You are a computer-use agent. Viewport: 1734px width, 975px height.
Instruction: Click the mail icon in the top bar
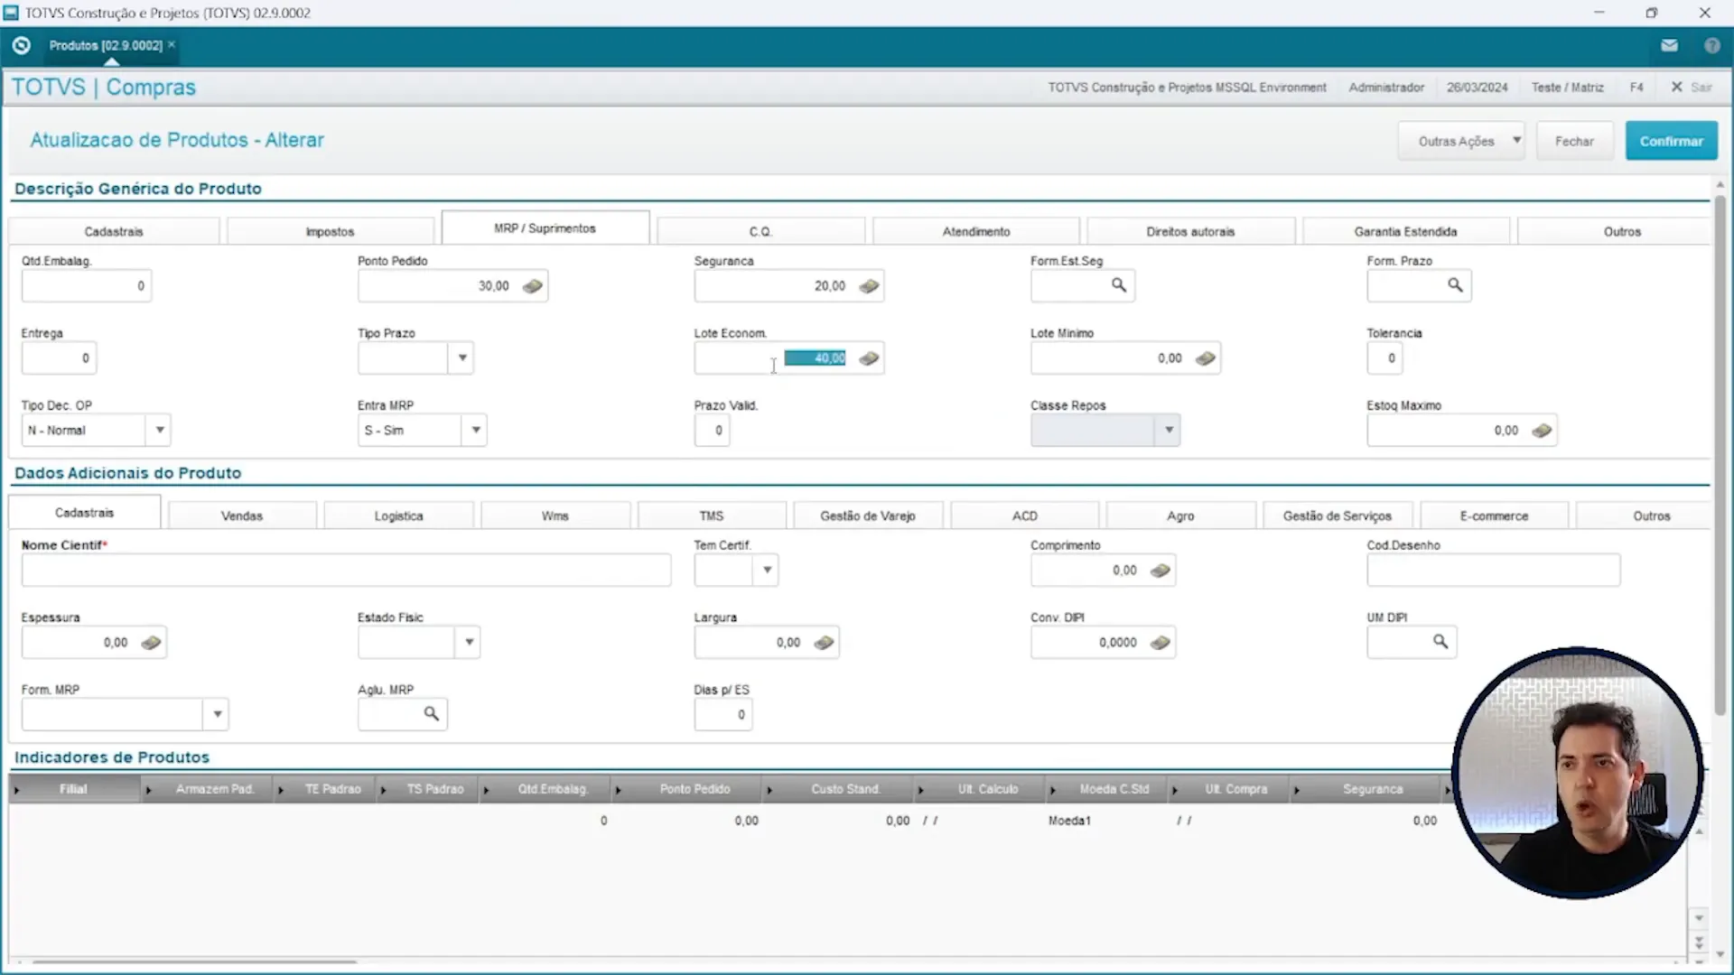coord(1670,45)
